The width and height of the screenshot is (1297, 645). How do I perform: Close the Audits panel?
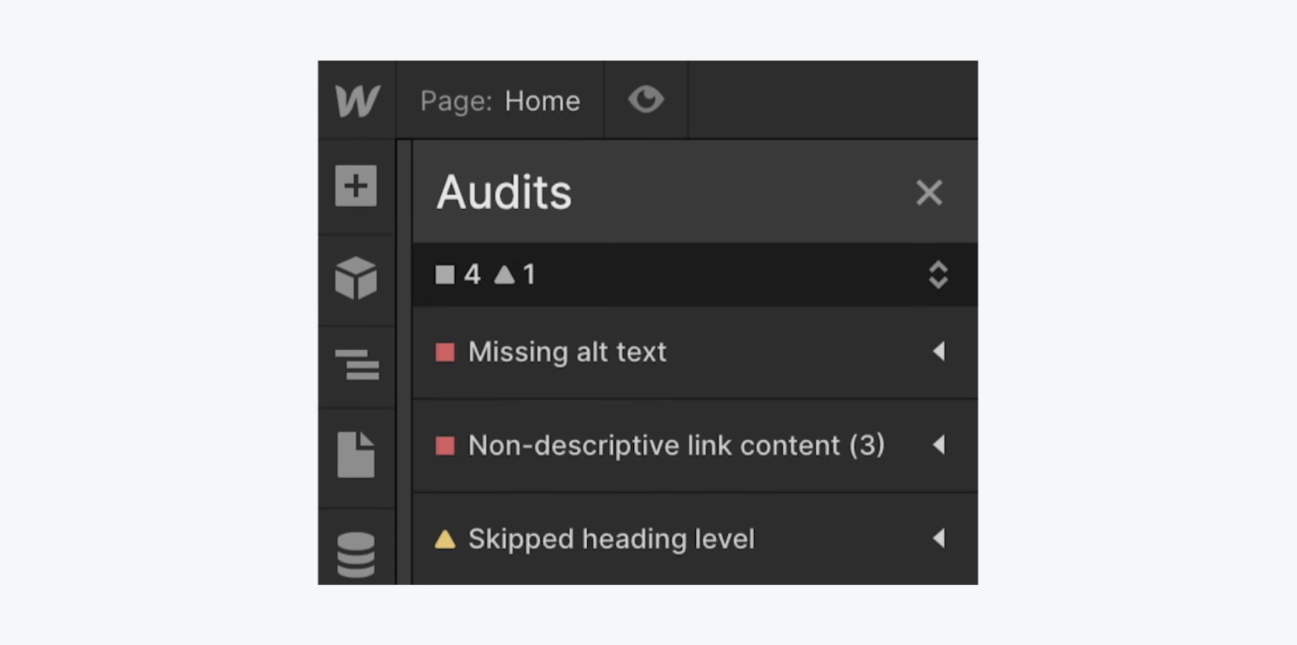[x=930, y=193]
